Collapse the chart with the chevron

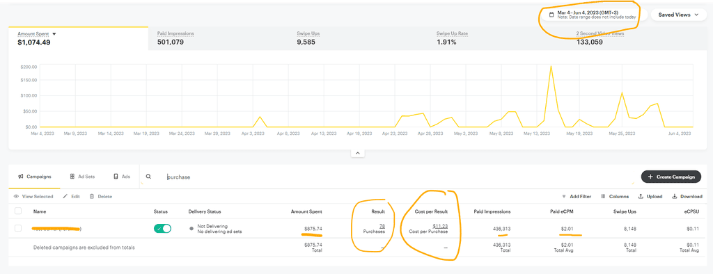click(357, 153)
